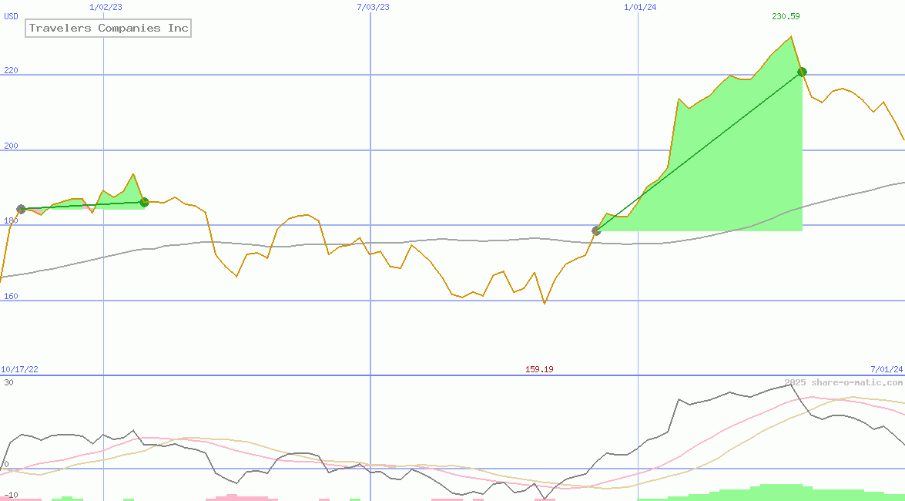Viewport: 905px width, 501px height.
Task: Select the 7/03/23 date label
Action: tap(373, 7)
